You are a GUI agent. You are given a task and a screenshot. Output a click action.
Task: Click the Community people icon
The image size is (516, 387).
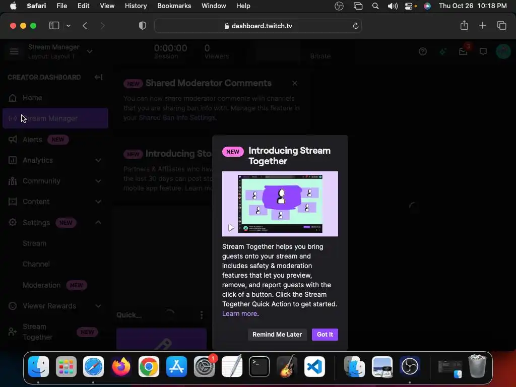[x=13, y=181]
